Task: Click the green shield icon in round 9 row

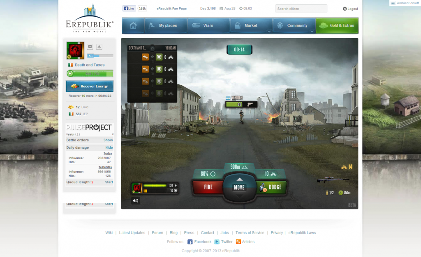Action: coord(159,82)
